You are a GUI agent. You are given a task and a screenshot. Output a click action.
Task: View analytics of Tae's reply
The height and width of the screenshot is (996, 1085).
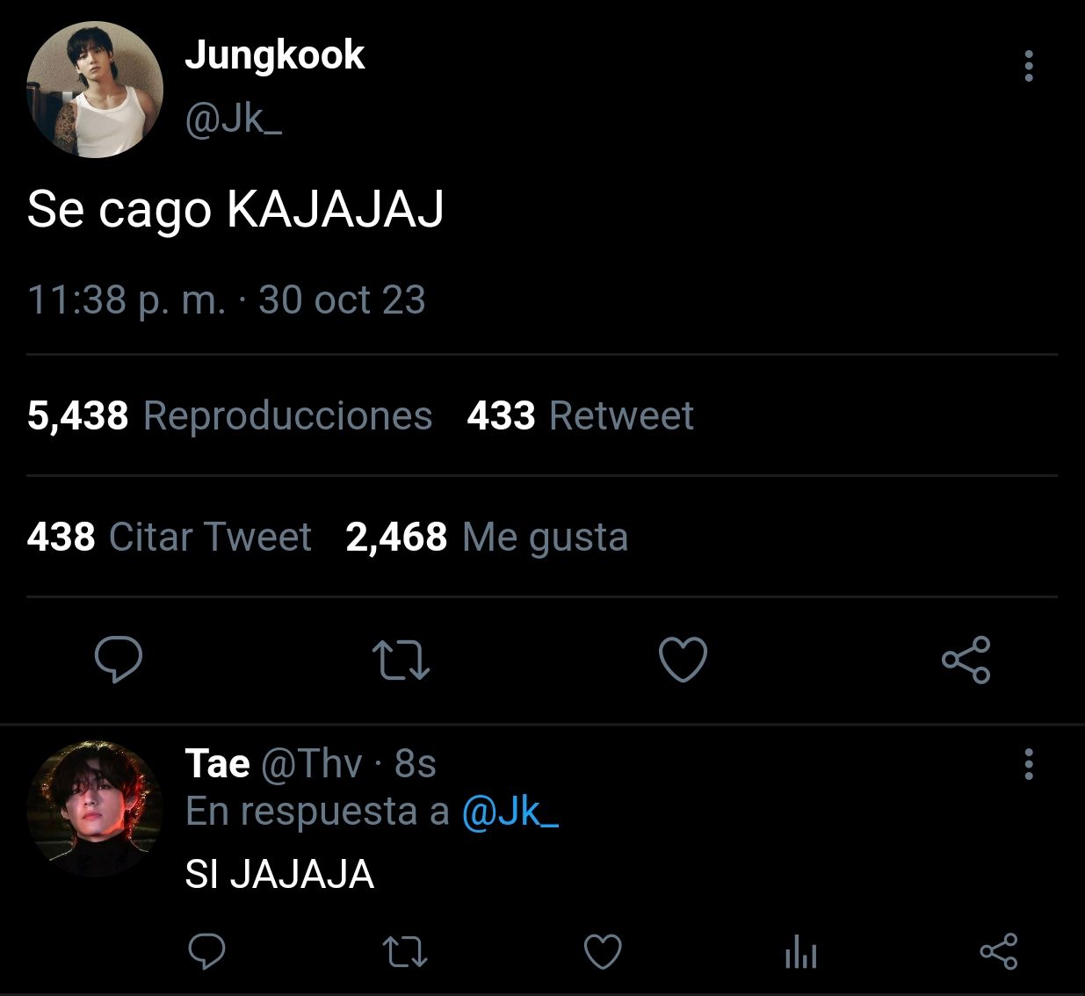(x=800, y=952)
